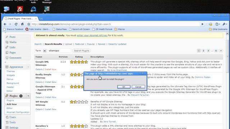
Task: Go to results page 3
Action: point(208,51)
